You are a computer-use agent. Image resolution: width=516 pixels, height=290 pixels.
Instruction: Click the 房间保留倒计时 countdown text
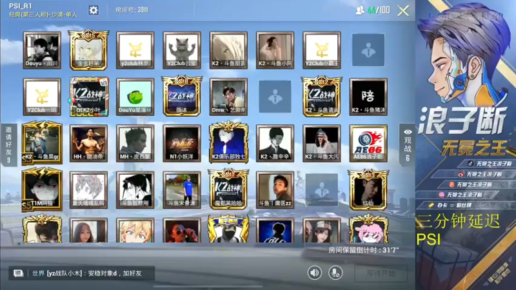click(x=364, y=250)
